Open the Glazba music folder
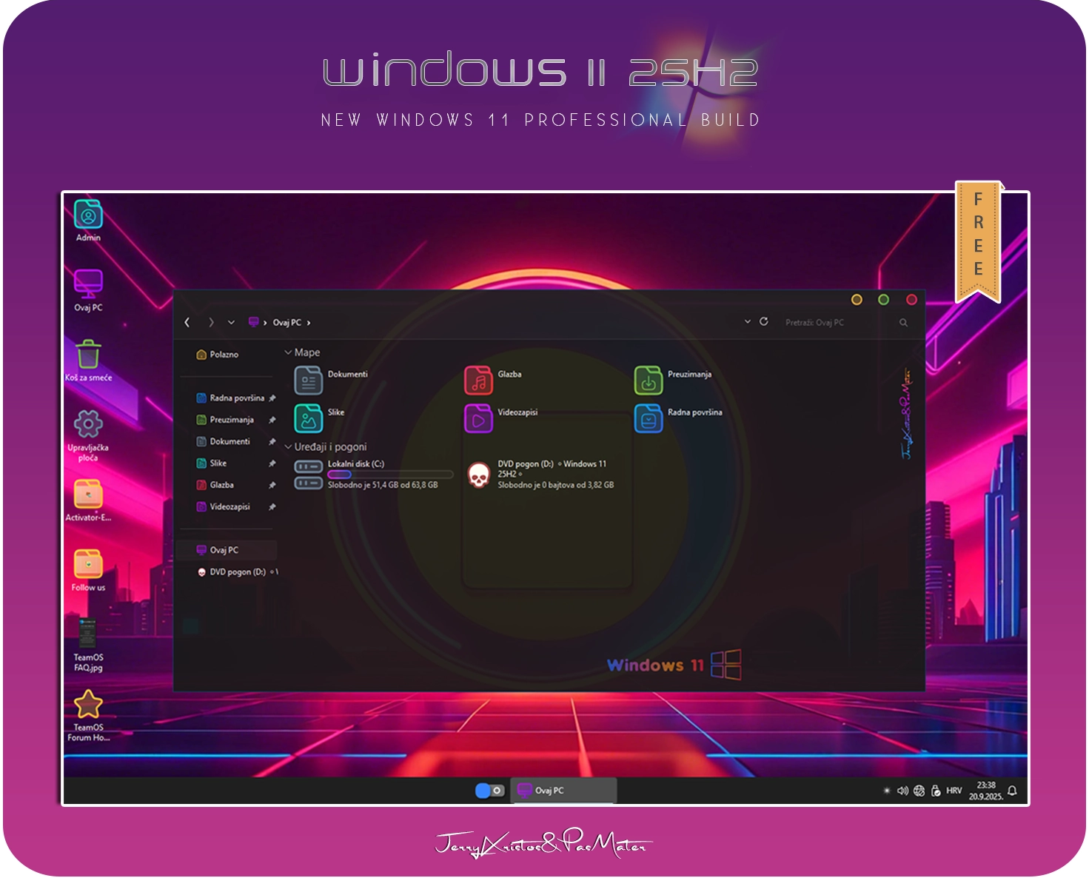This screenshot has width=1089, height=878. point(478,381)
